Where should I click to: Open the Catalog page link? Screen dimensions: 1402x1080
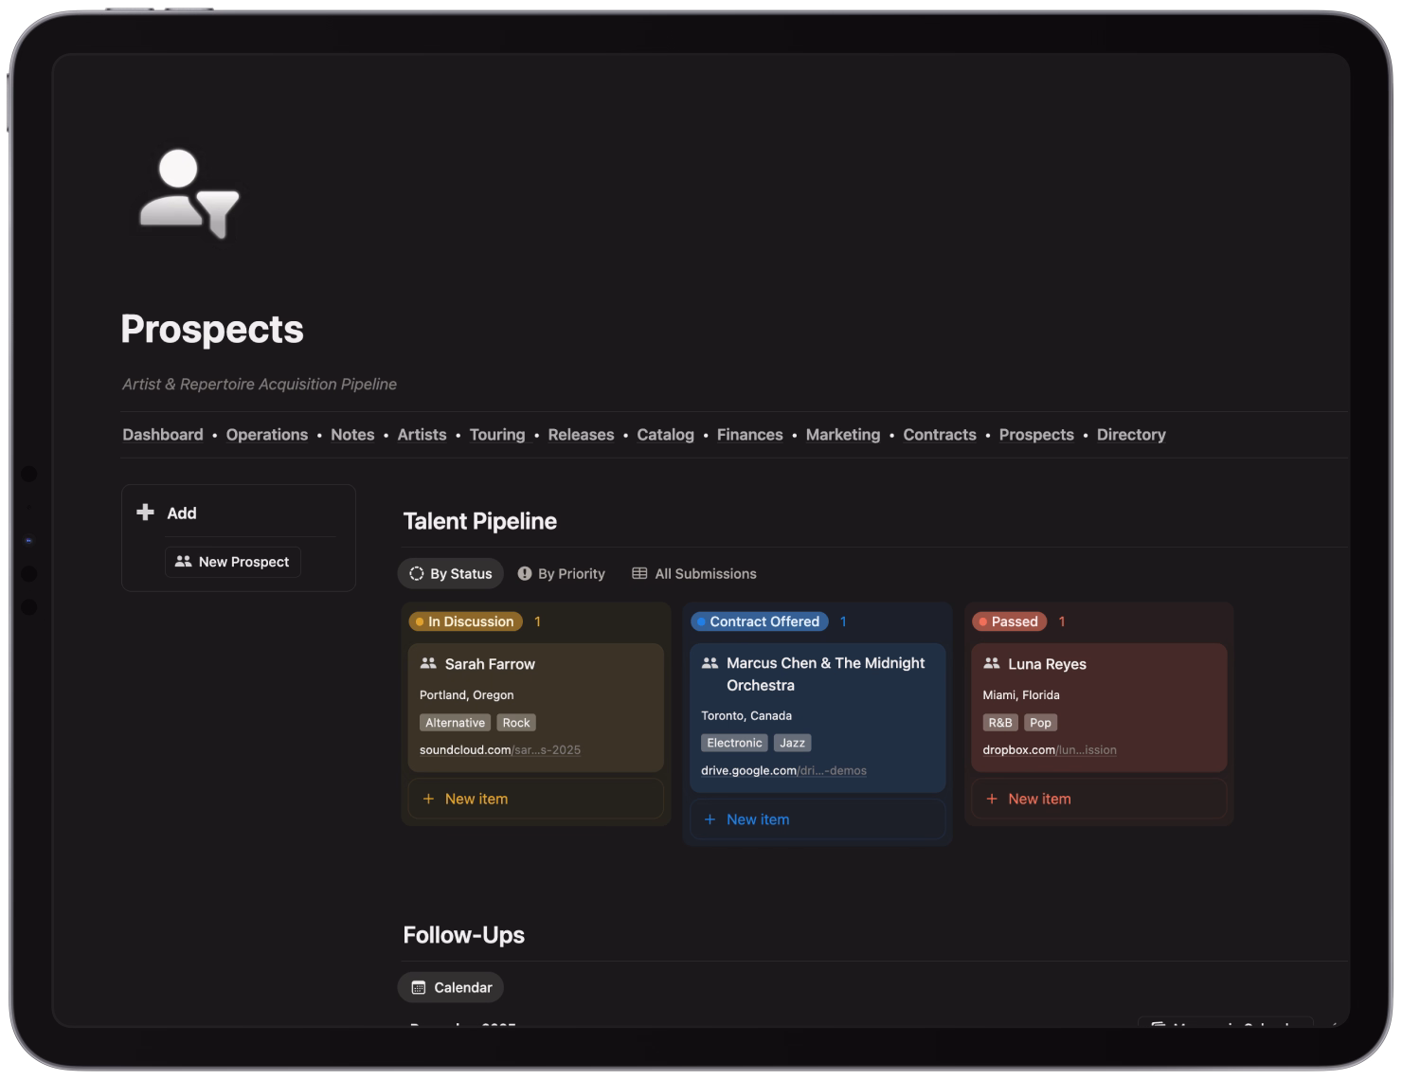tap(665, 435)
